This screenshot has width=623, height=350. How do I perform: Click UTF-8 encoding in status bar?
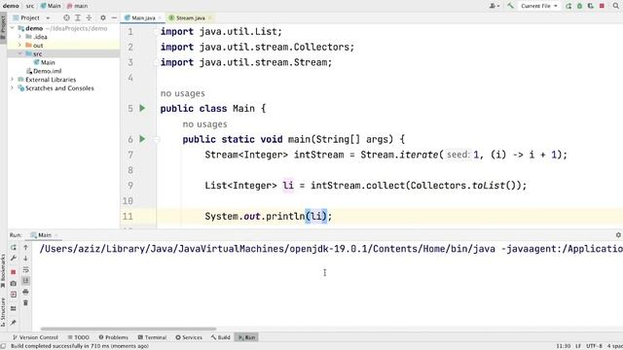[595, 346]
